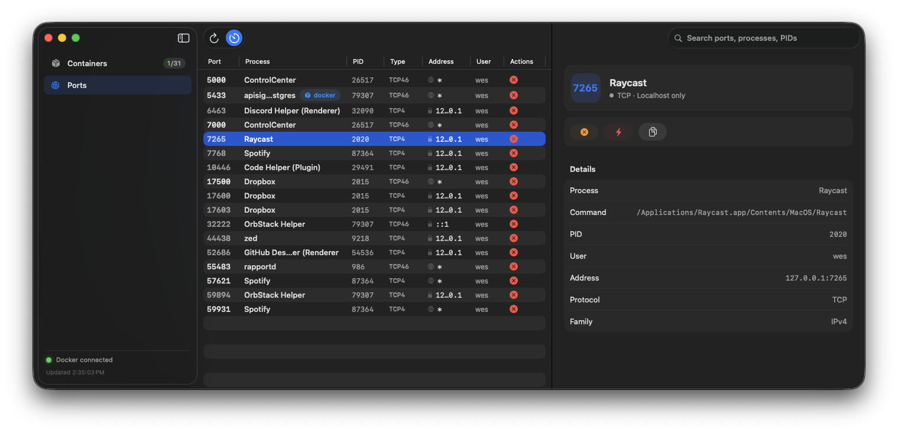Sort by the Address column header
Viewport: 898px width, 433px height.
(441, 61)
